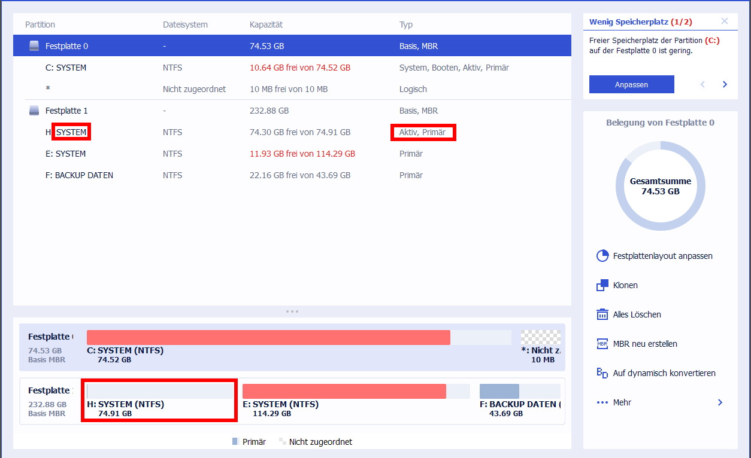Click the 22.16 GB frei von 43.69 GB value
The width and height of the screenshot is (751, 458).
tap(300, 175)
